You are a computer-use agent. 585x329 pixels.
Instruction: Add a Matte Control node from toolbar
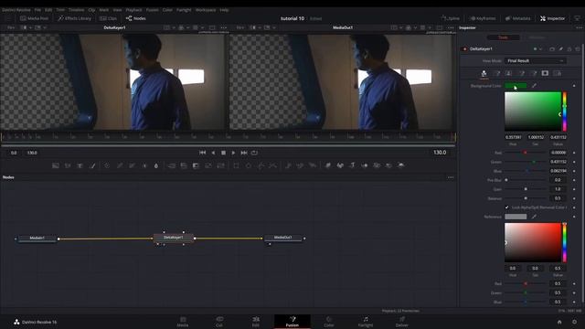pyautogui.click(x=197, y=165)
